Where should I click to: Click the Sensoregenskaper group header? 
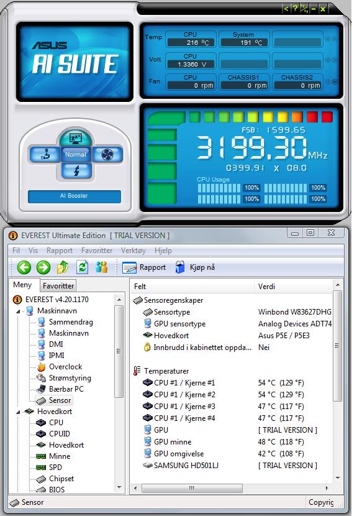pyautogui.click(x=168, y=300)
